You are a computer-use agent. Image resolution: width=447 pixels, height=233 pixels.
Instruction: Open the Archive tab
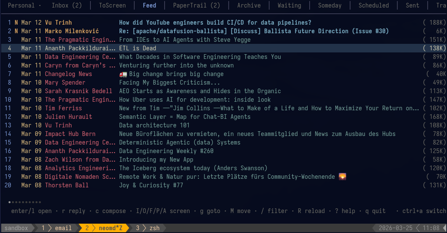(249, 5)
